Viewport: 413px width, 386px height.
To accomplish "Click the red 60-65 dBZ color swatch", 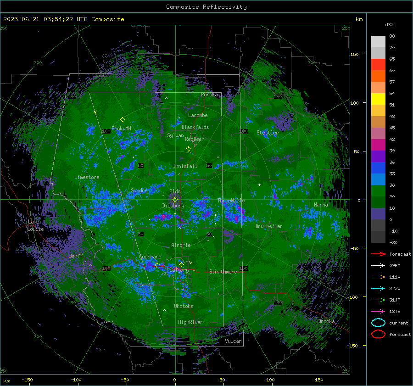I will pyautogui.click(x=378, y=65).
